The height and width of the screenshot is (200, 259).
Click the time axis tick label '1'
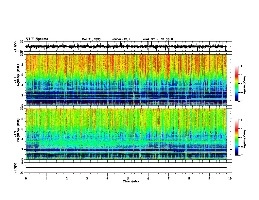coord(46,178)
